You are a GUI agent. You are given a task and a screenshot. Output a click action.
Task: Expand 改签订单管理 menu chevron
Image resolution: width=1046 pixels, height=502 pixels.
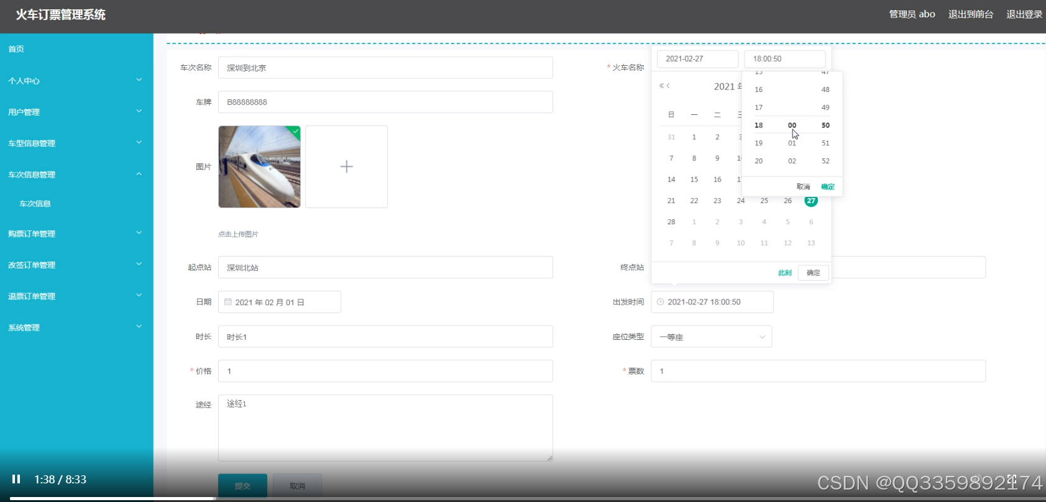(x=139, y=264)
